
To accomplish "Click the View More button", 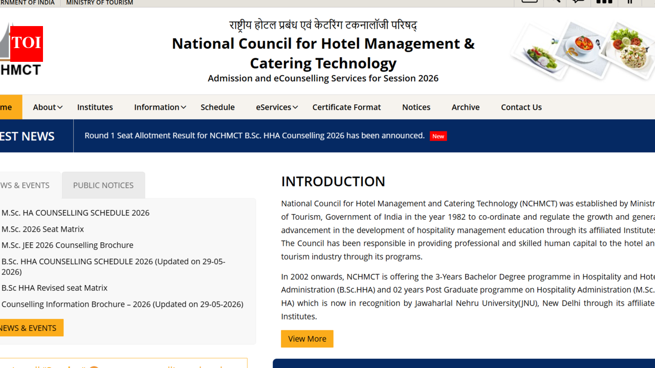I will point(307,339).
